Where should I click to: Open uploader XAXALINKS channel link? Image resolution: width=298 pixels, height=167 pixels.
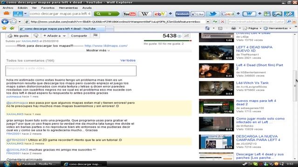pyautogui.click(x=30, y=41)
